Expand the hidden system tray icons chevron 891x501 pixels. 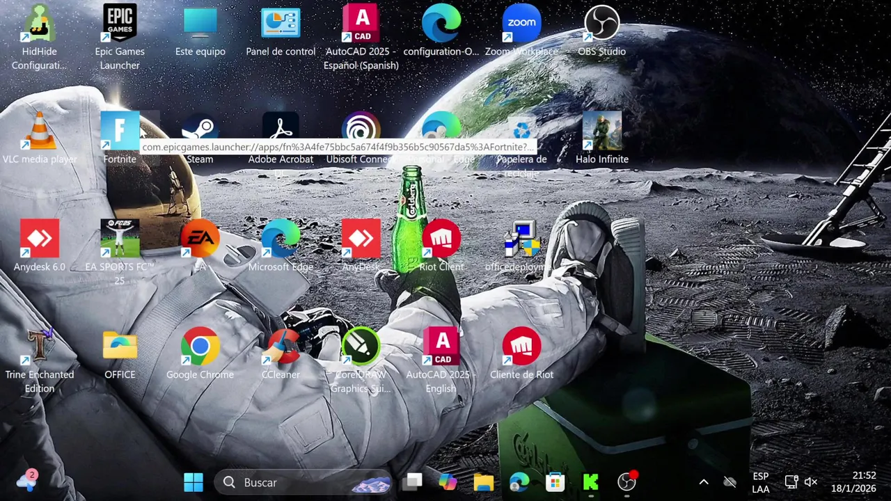(704, 482)
